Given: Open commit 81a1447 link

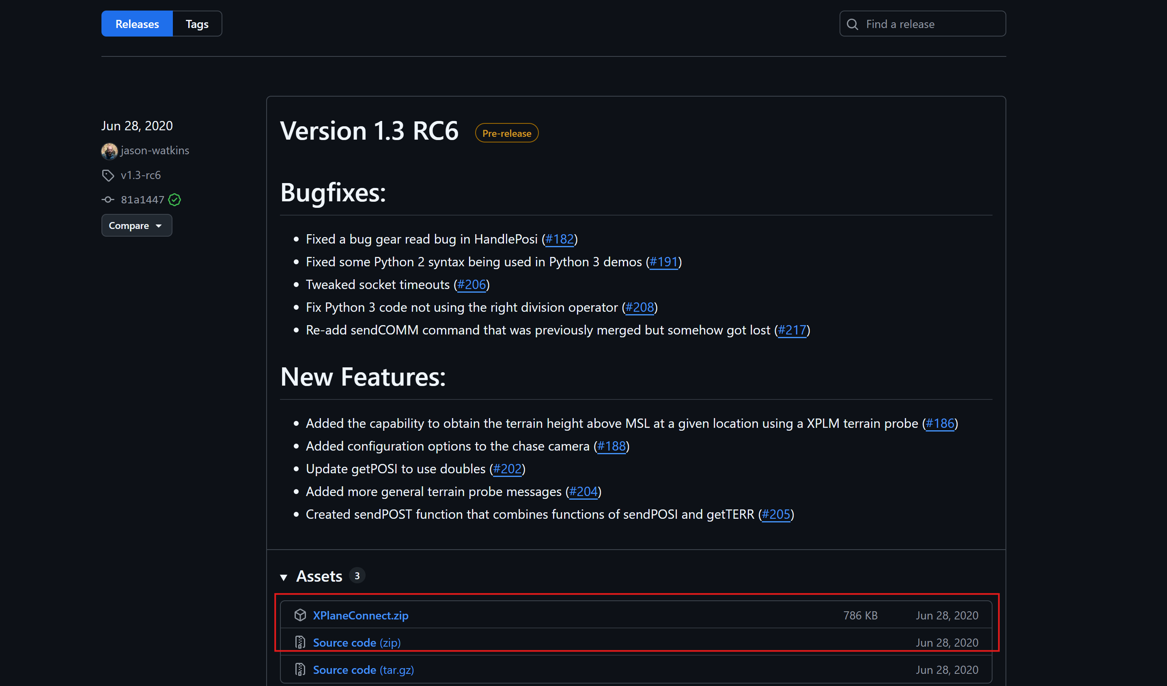Looking at the screenshot, I should 142,200.
